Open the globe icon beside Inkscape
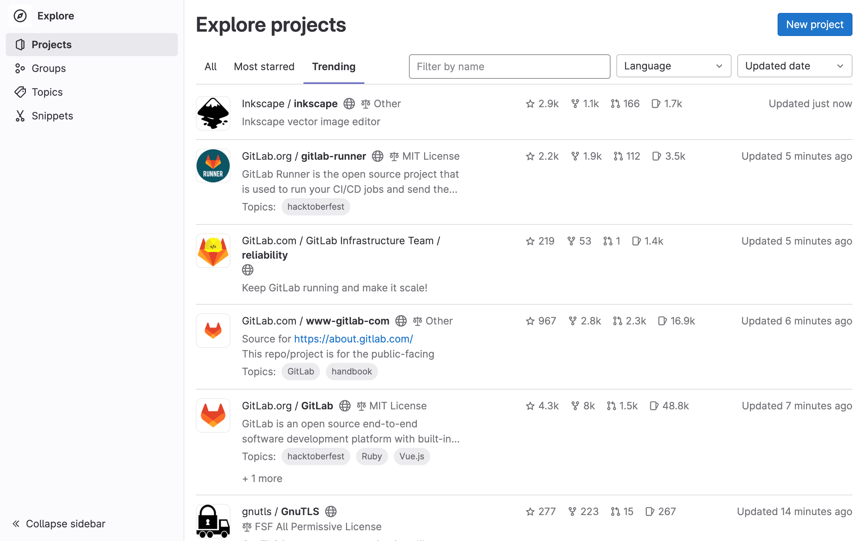The image size is (864, 541). [348, 104]
